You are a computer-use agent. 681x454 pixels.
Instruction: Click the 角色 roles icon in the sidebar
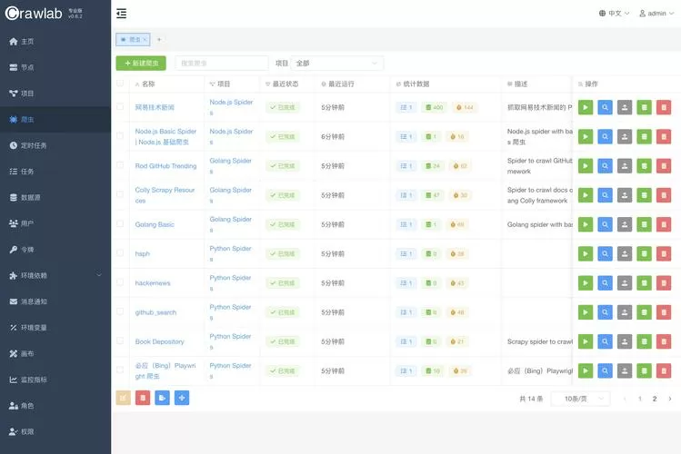(x=14, y=406)
